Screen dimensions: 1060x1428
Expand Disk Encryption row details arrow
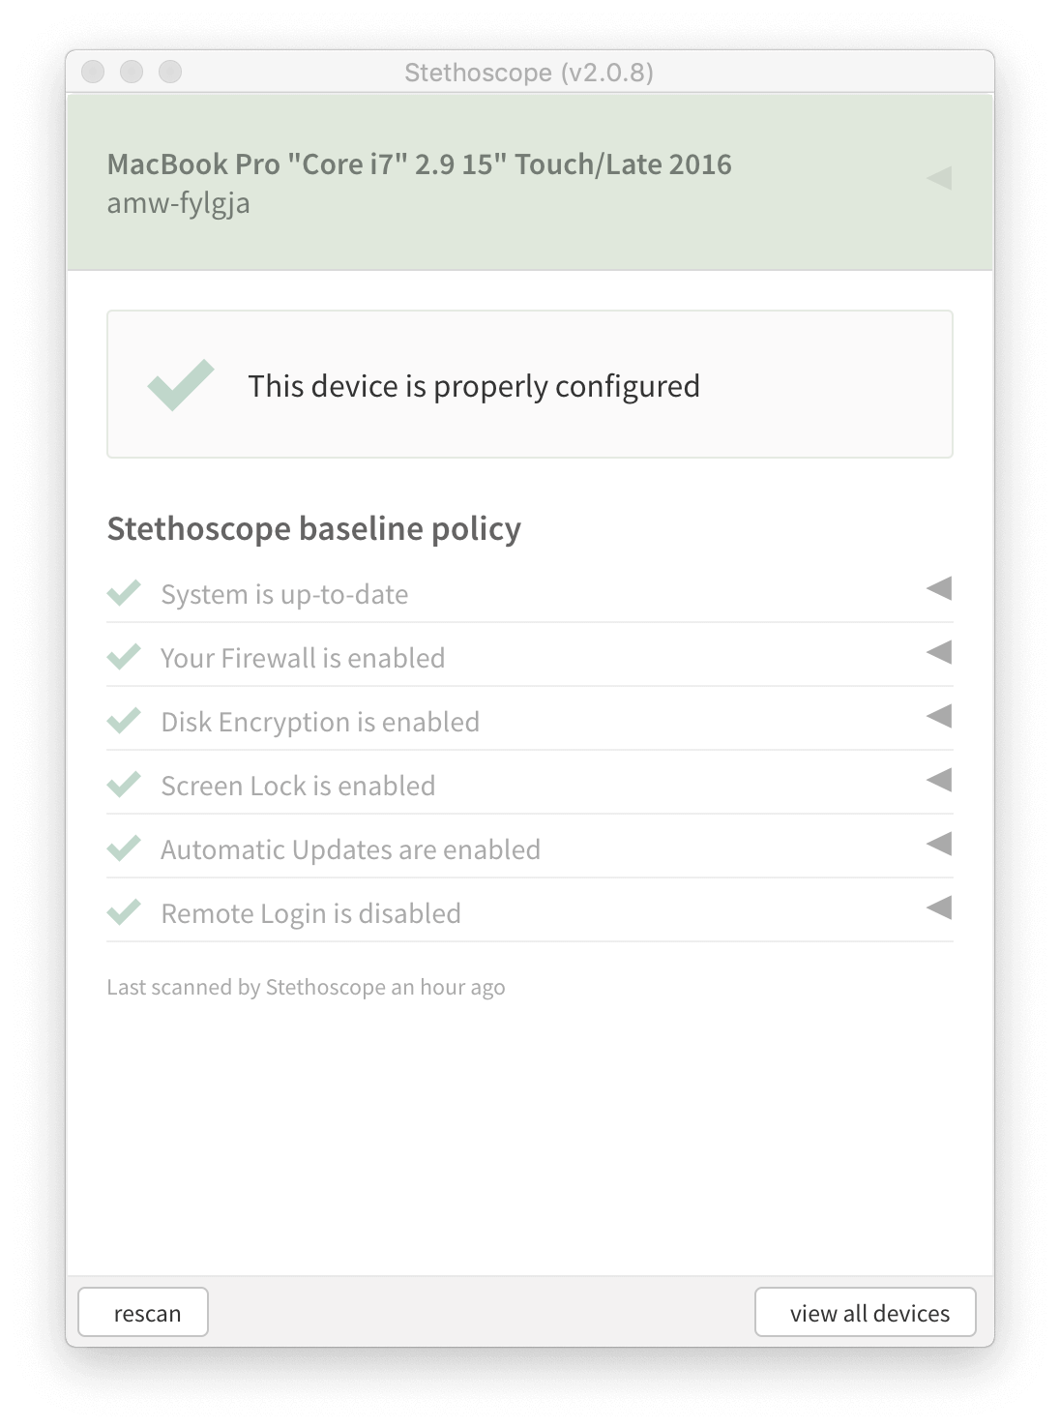(x=939, y=716)
